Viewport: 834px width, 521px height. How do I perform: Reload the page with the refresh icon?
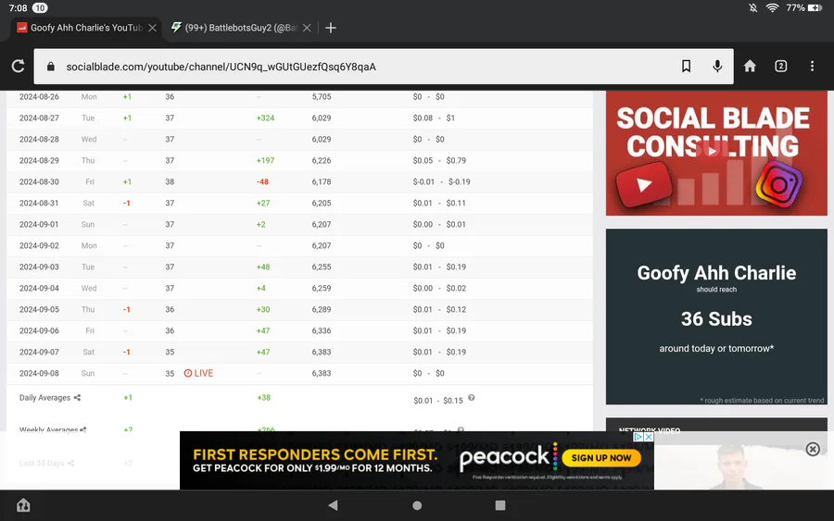pos(19,66)
